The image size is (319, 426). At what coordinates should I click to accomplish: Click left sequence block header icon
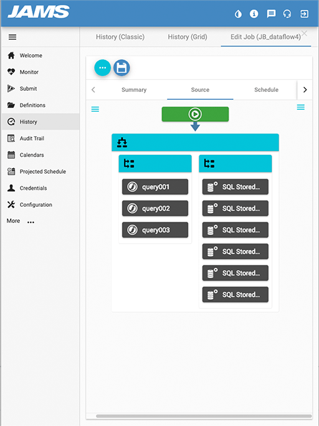pos(129,164)
